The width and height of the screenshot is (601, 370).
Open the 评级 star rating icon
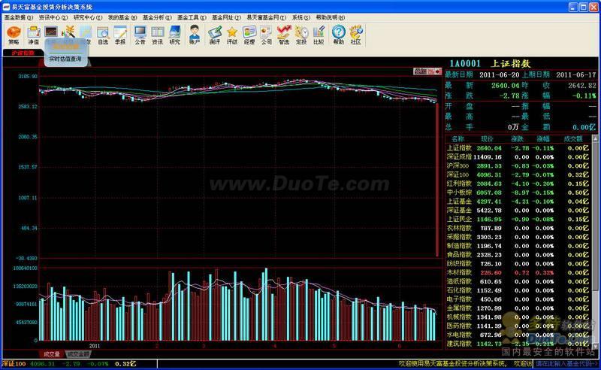tap(232, 35)
